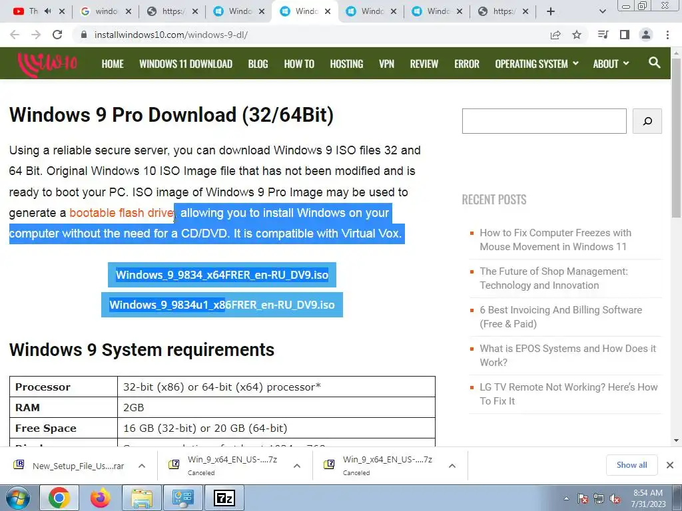Image resolution: width=682 pixels, height=511 pixels.
Task: Click the Action Center flag tray icon
Action: click(x=583, y=499)
